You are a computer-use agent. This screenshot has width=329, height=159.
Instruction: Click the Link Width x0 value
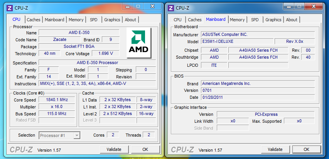point(233,121)
